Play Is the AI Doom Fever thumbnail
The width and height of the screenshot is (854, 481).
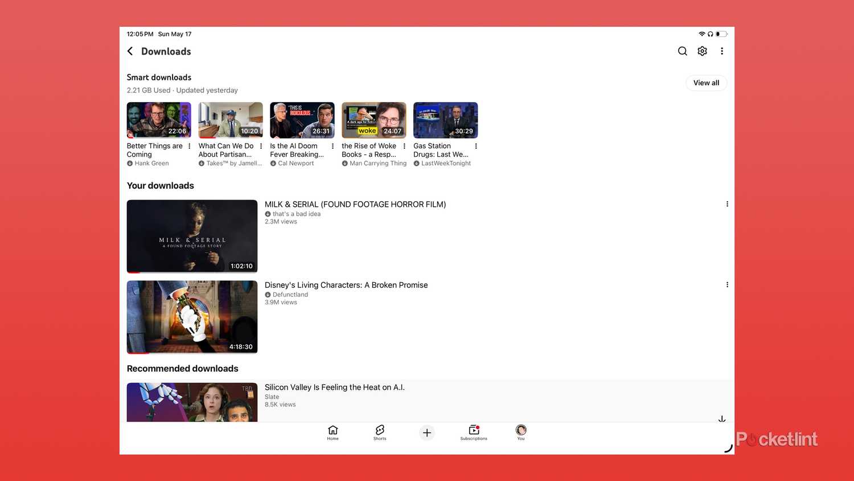(302, 120)
